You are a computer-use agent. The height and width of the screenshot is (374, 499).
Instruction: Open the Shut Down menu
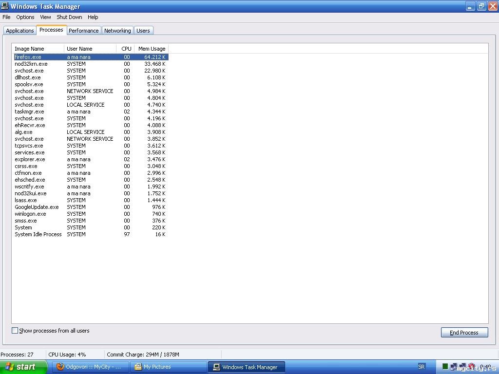69,17
